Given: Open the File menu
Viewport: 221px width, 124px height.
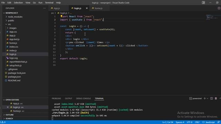Looking at the screenshot, I should point(3,3).
